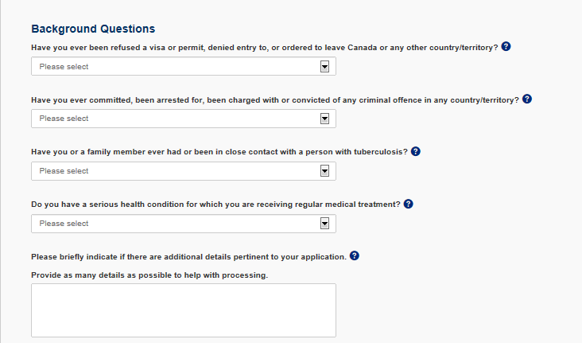Click the 'refused a visa or permit' question label

(264, 48)
